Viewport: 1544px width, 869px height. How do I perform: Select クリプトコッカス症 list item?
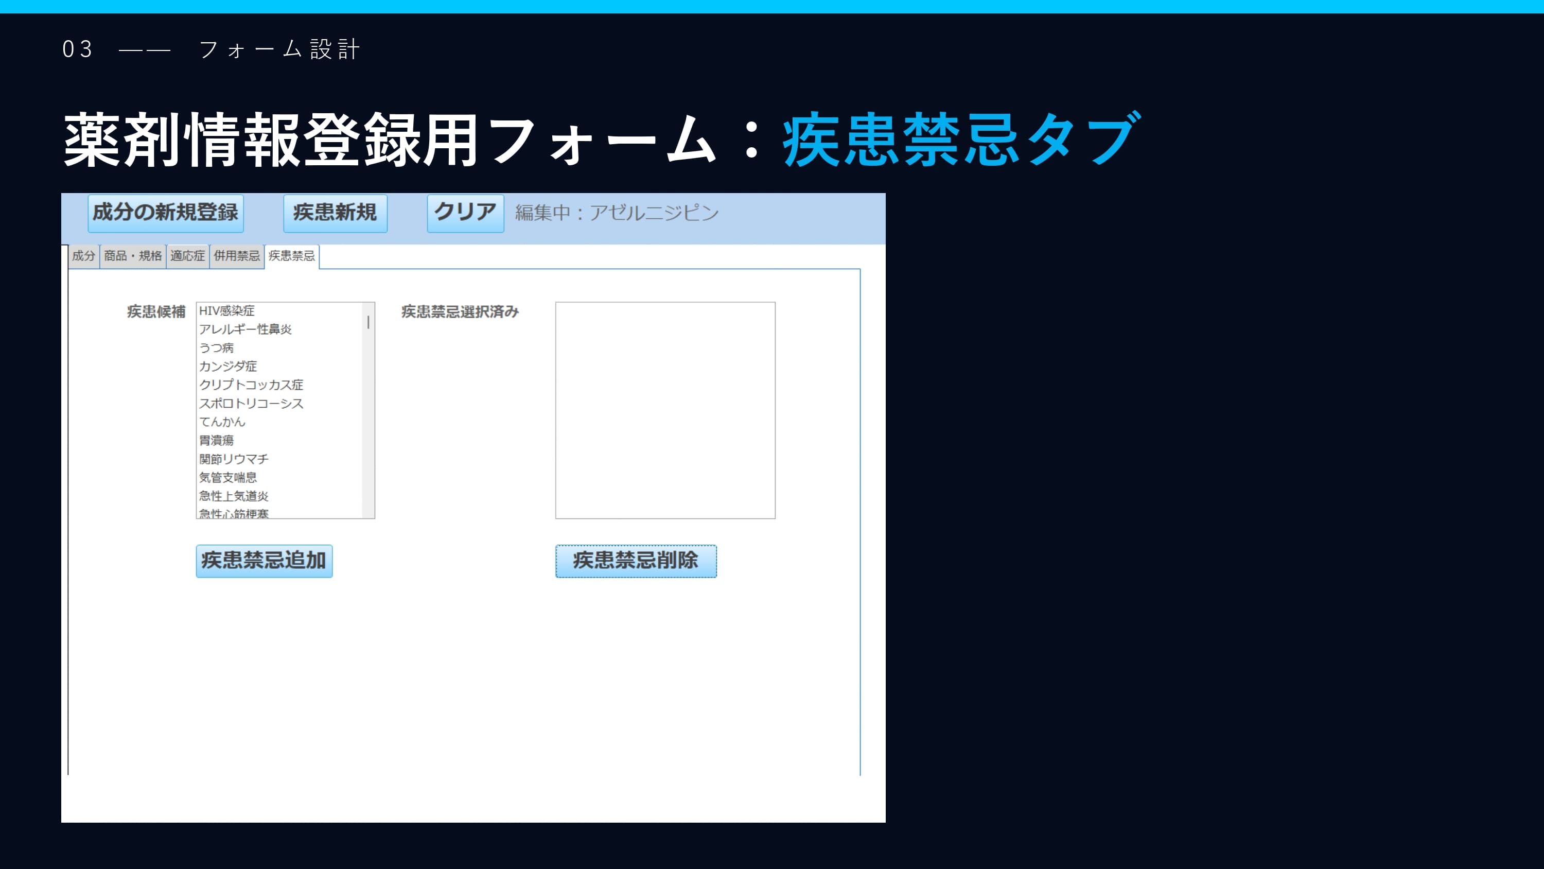[x=251, y=385]
